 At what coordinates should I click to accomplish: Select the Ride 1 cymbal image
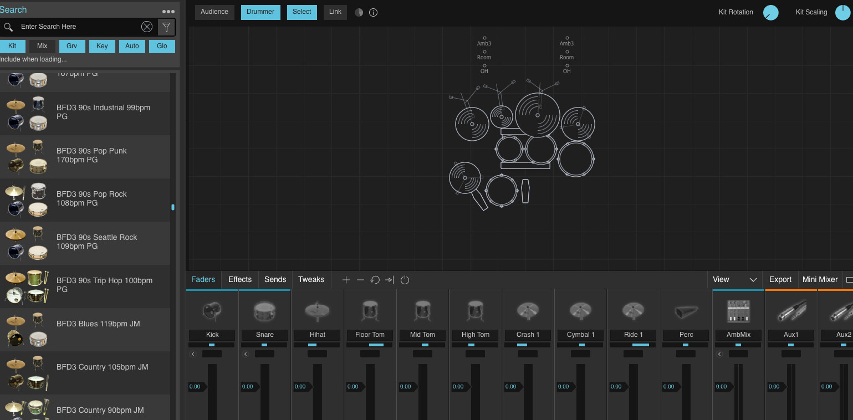pyautogui.click(x=633, y=311)
